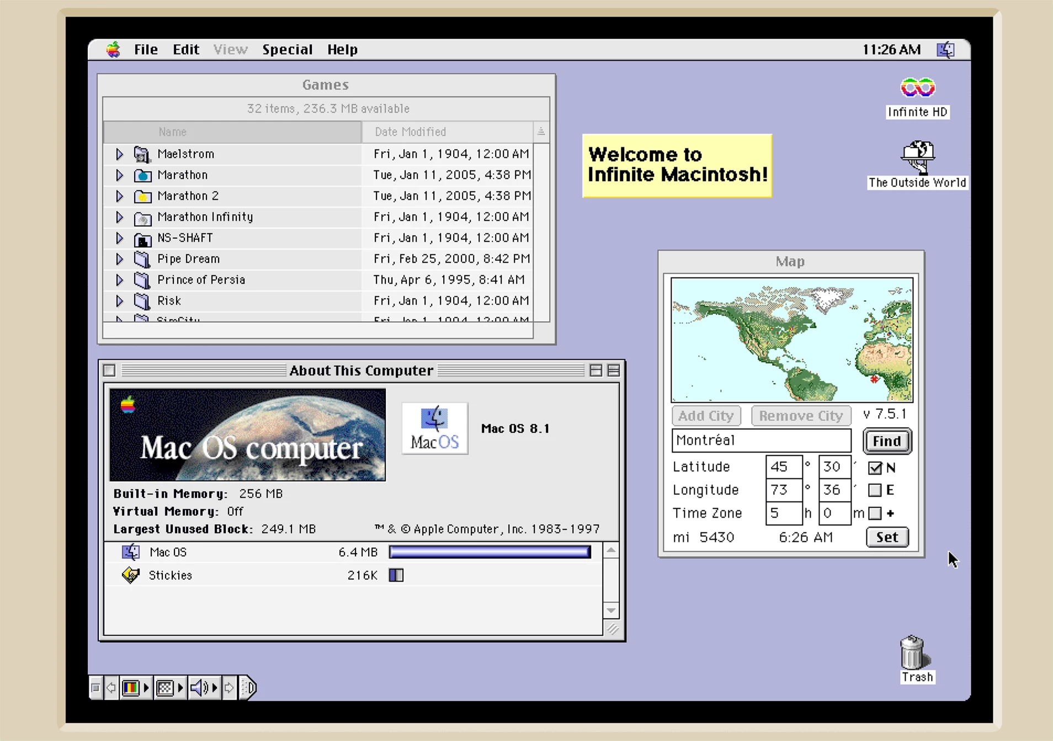Viewport: 1053px width, 741px height.
Task: Click the Mac OS memory usage bar
Action: (490, 552)
